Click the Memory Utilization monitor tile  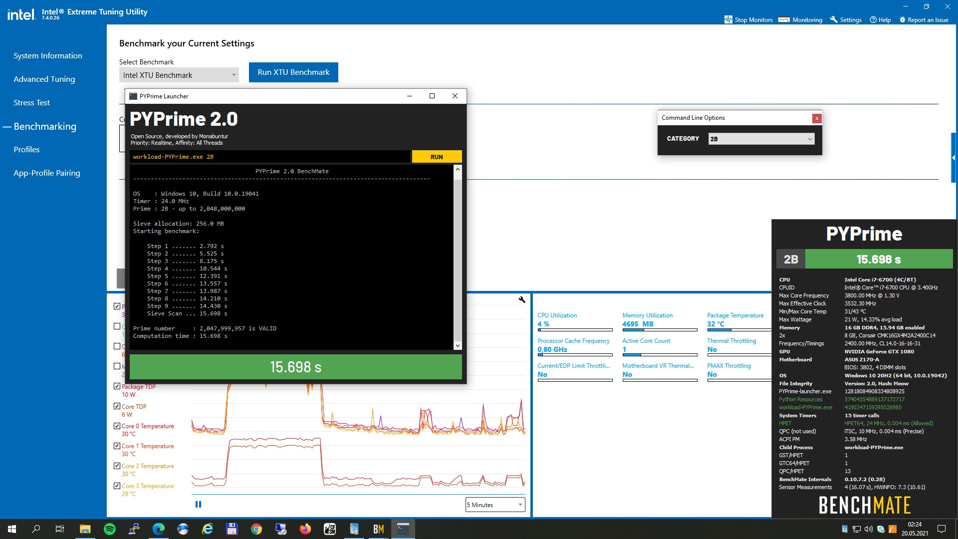tap(660, 322)
